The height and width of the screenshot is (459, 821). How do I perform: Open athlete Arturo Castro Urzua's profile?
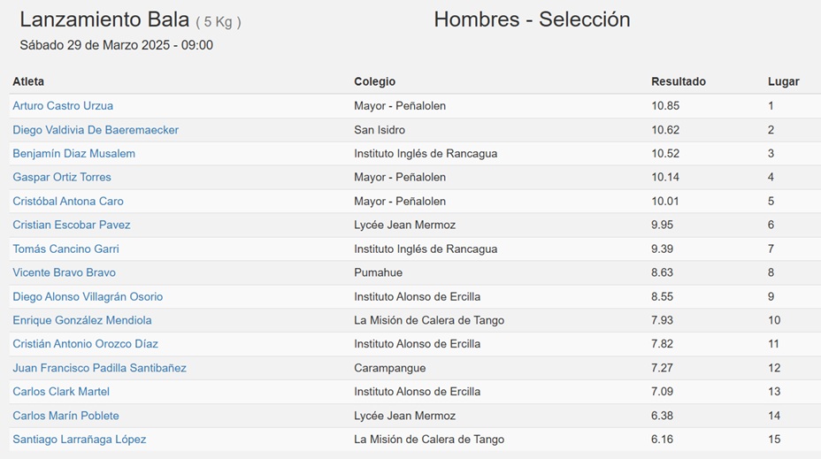pyautogui.click(x=63, y=106)
